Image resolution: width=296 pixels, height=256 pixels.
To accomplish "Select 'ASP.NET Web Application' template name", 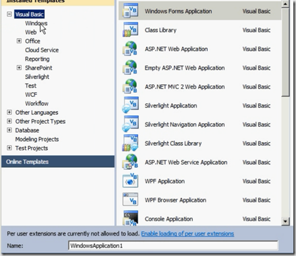I will tap(176, 49).
